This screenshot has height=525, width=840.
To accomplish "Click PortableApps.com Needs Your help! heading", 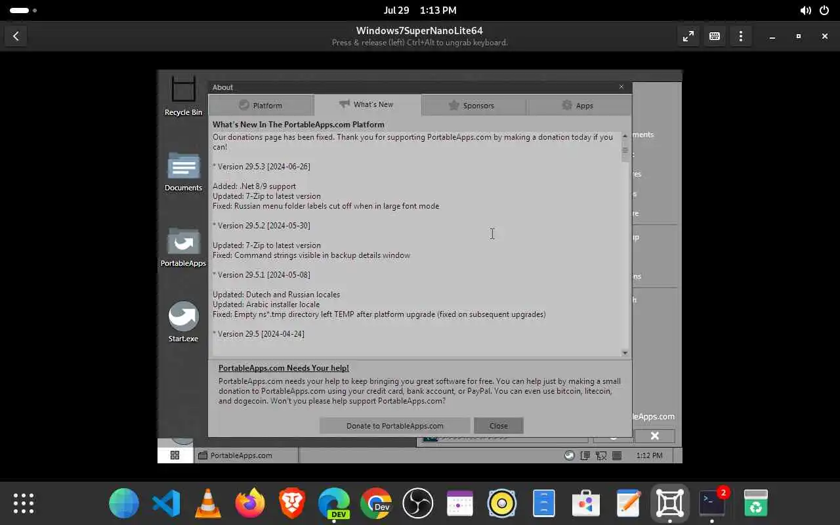I will pyautogui.click(x=283, y=368).
